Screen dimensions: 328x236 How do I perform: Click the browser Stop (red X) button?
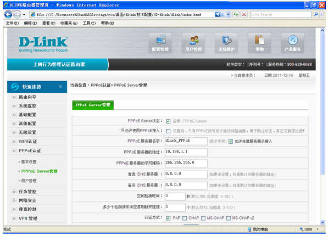pos(244,14)
